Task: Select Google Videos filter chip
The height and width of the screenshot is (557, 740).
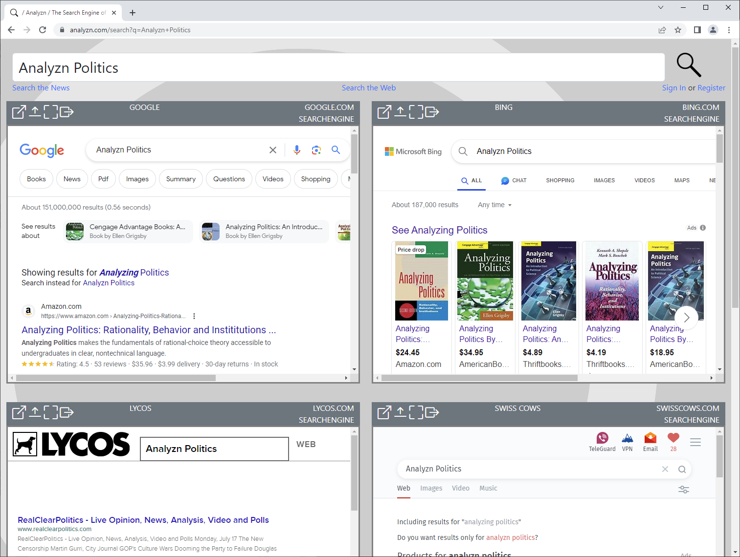Action: tap(273, 179)
